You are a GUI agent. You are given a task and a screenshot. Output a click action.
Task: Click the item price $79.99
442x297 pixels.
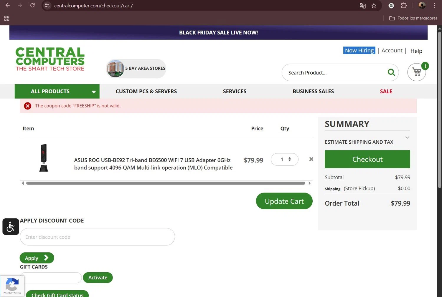[x=253, y=160]
